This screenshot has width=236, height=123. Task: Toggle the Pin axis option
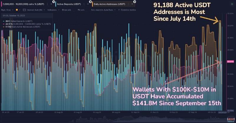click(x=81, y=10)
